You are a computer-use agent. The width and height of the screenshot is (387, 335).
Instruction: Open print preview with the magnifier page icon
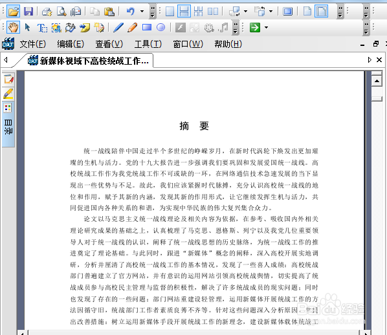[x=61, y=12]
